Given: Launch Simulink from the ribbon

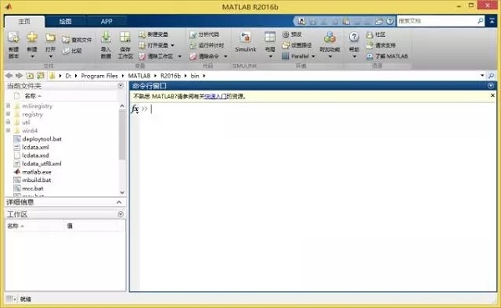Looking at the screenshot, I should point(245,43).
